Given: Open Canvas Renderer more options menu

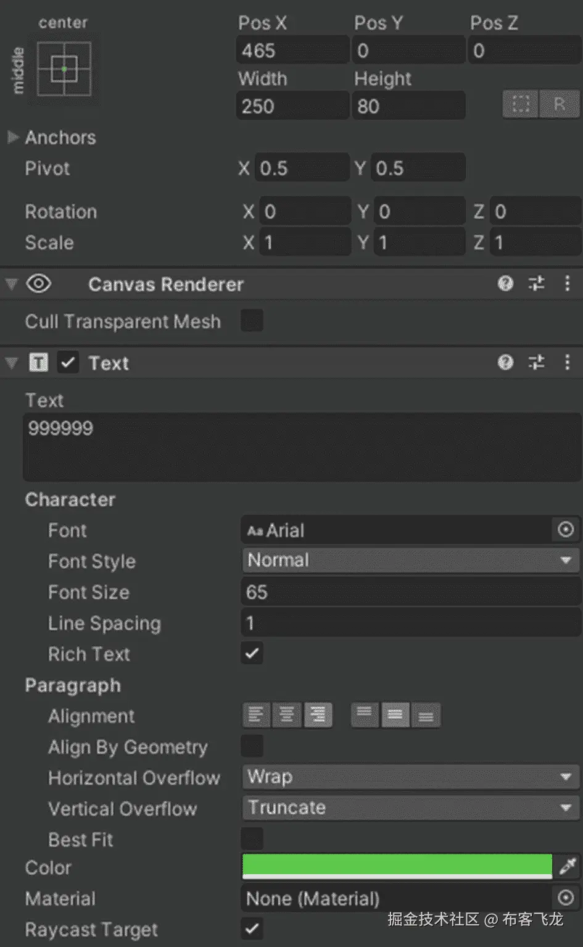Looking at the screenshot, I should click(x=568, y=283).
